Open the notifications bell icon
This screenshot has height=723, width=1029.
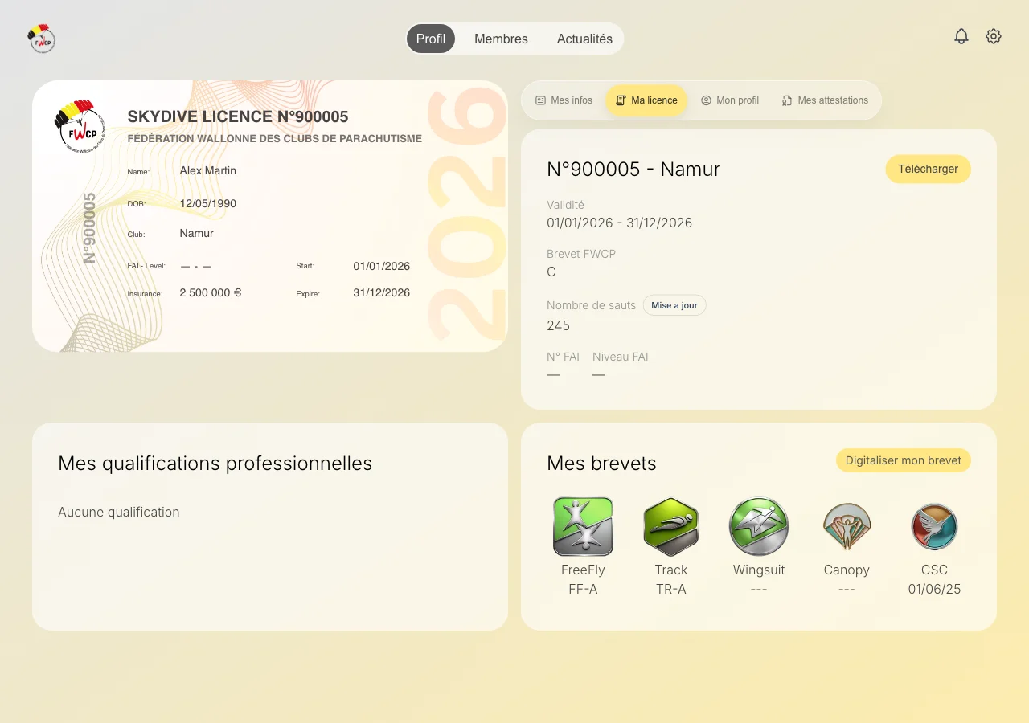(961, 36)
